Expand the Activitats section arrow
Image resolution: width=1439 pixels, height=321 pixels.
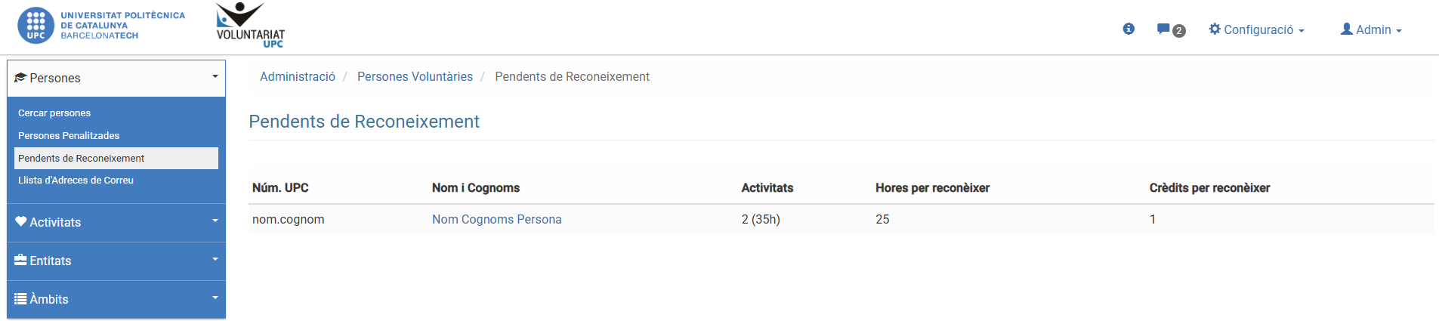tap(215, 221)
